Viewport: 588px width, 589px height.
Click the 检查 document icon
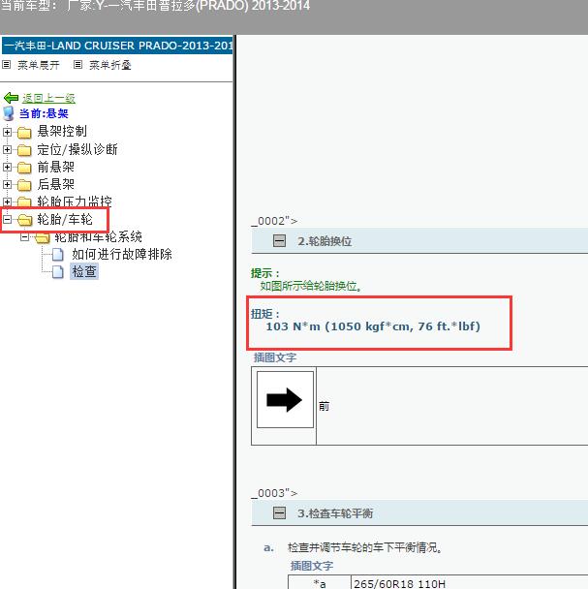click(57, 271)
